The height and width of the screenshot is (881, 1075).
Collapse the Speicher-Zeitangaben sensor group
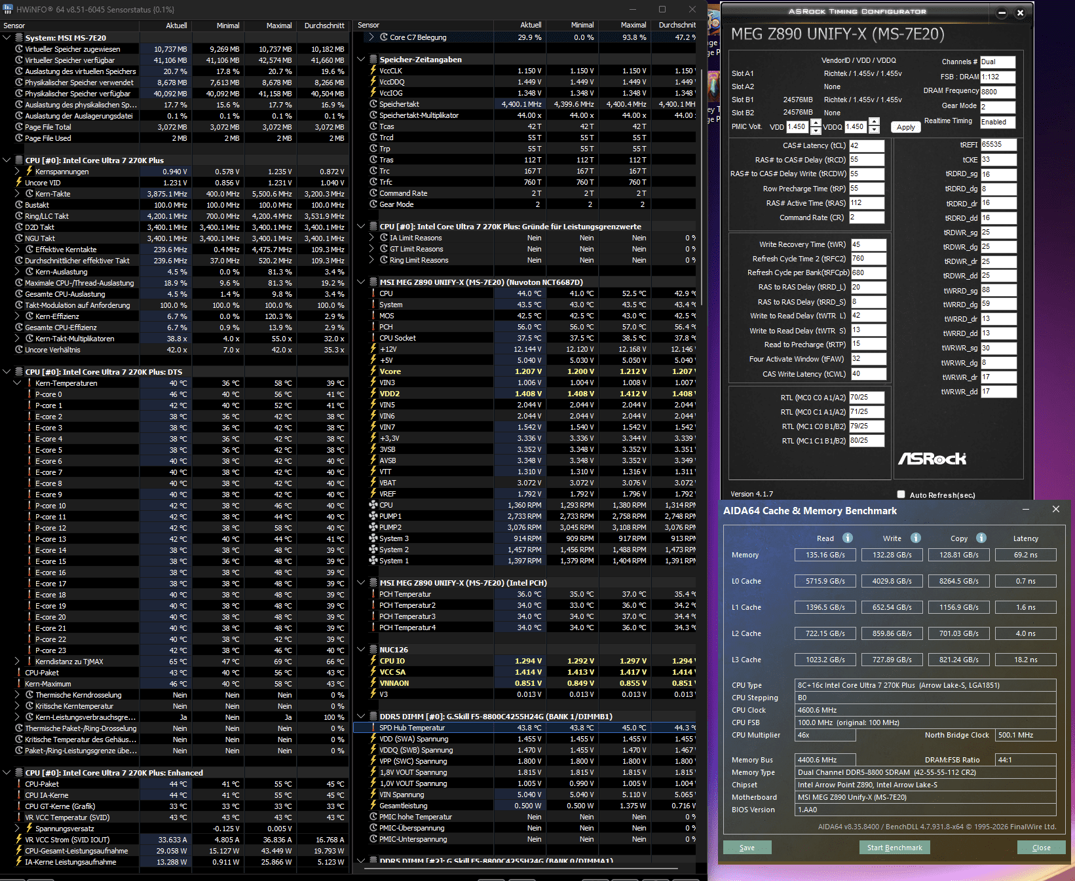(361, 60)
